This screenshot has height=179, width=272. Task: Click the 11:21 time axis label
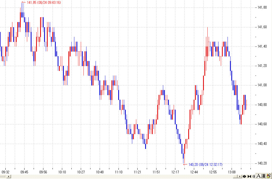137,172
